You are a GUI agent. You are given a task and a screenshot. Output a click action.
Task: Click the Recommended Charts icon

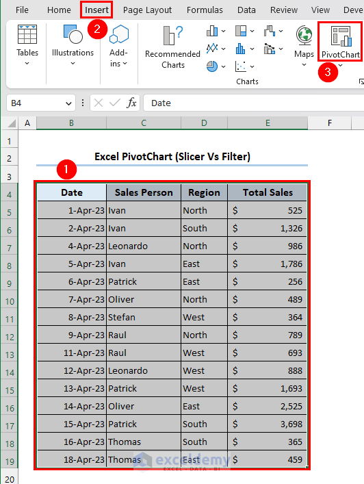click(172, 36)
